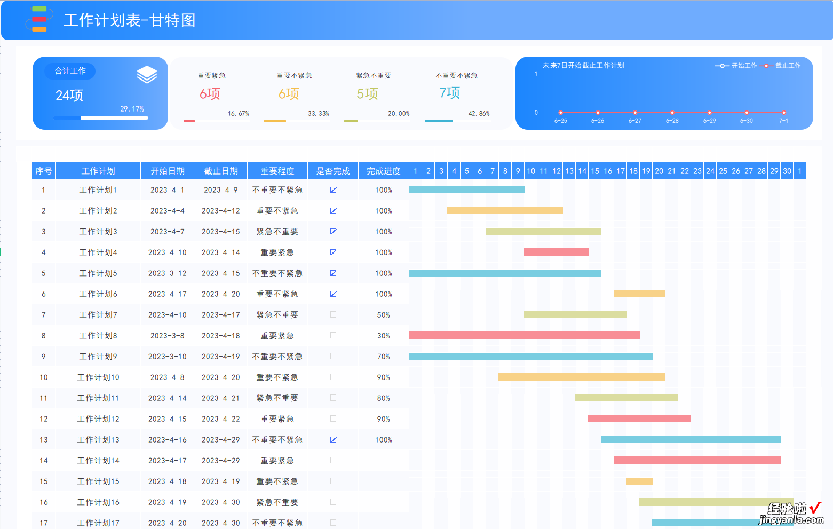This screenshot has width=833, height=529.
Task: Mark 工作计划8 as completed
Action: point(333,336)
